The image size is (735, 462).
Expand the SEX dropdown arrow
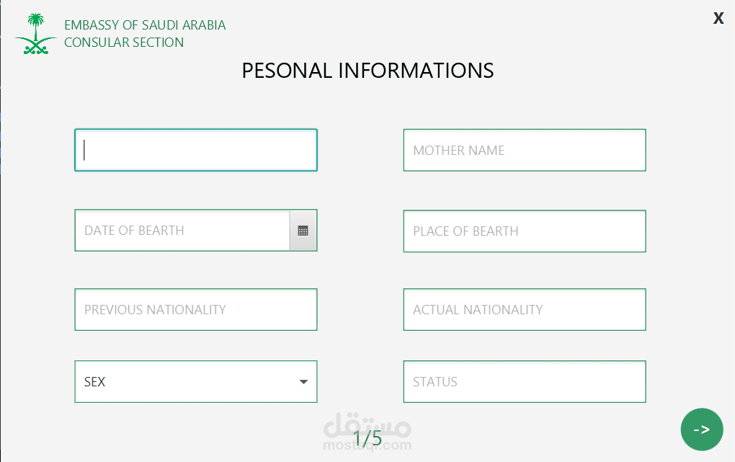(x=303, y=382)
